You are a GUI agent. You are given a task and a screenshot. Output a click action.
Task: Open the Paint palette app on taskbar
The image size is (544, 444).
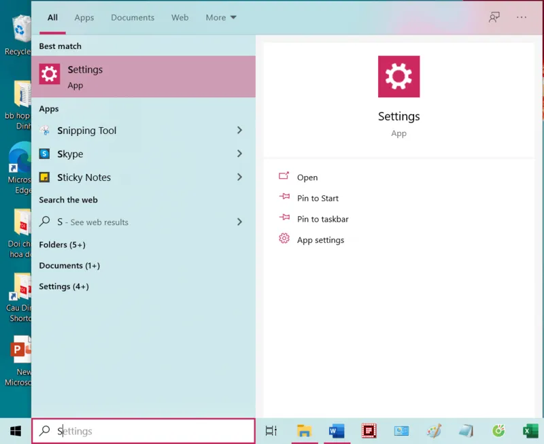434,431
